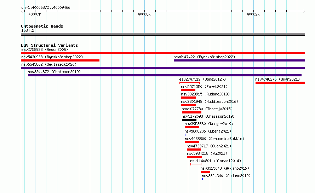Click the DGV Structural Variants track title

click(50, 45)
